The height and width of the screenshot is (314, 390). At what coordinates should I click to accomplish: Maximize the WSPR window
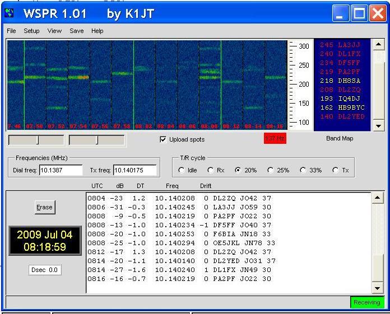[360, 14]
